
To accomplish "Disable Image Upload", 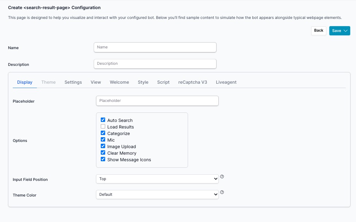I will pyautogui.click(x=103, y=146).
